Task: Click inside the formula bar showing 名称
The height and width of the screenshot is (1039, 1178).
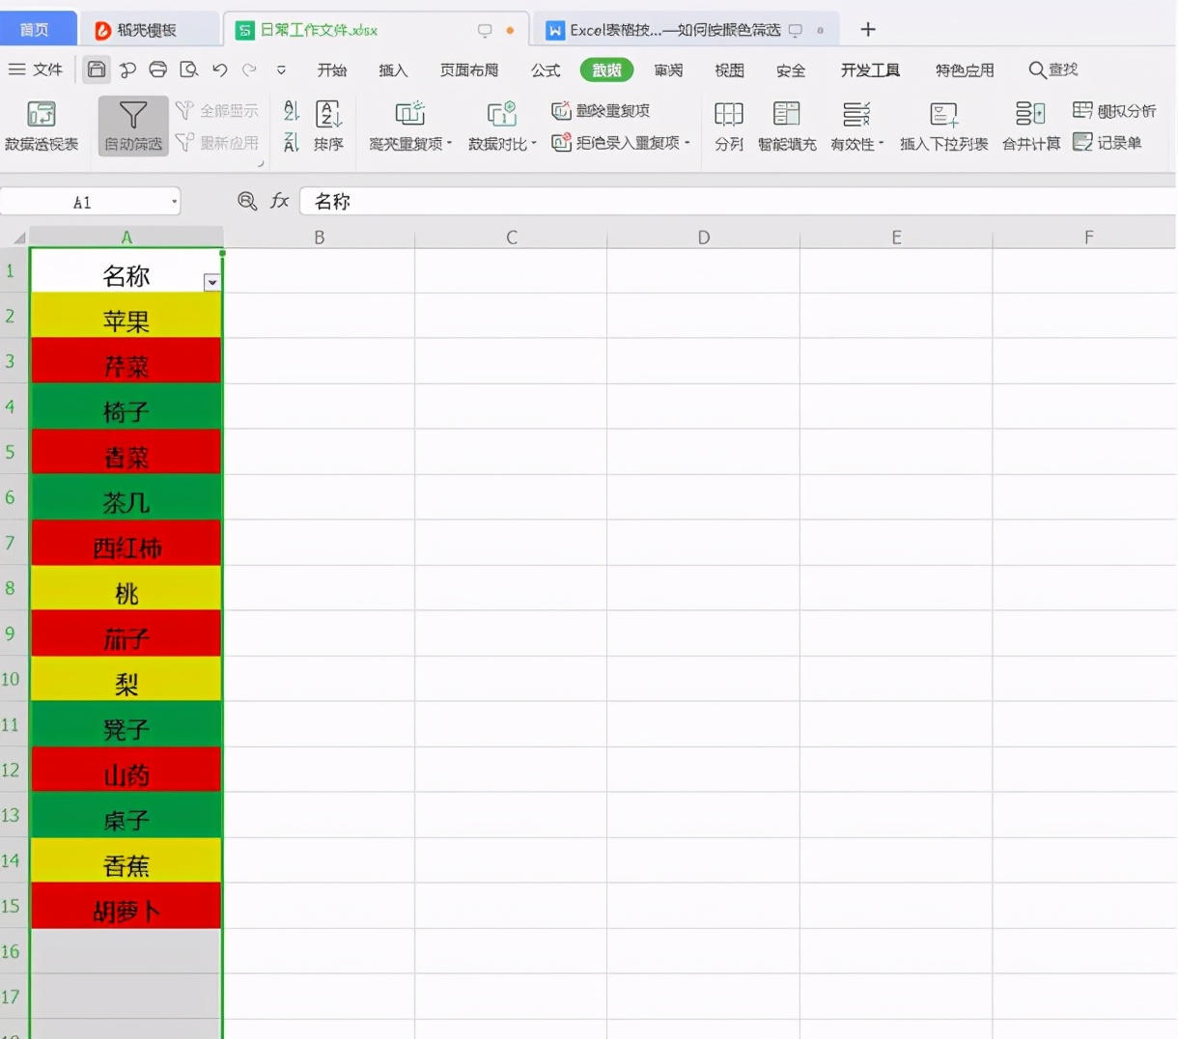Action: (738, 201)
